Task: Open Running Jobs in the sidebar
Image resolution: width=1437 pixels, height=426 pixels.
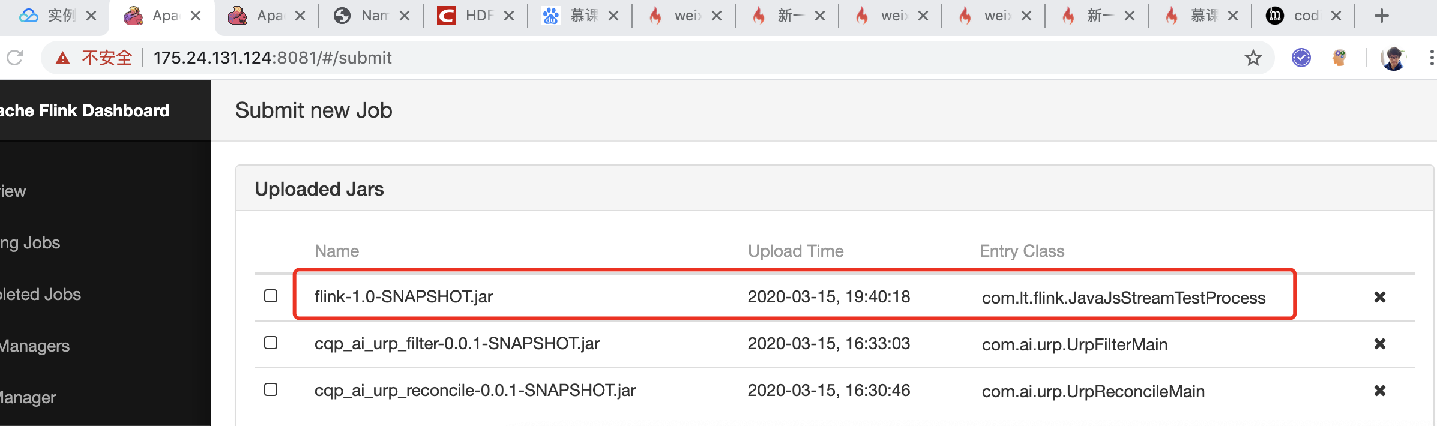Action: click(30, 243)
